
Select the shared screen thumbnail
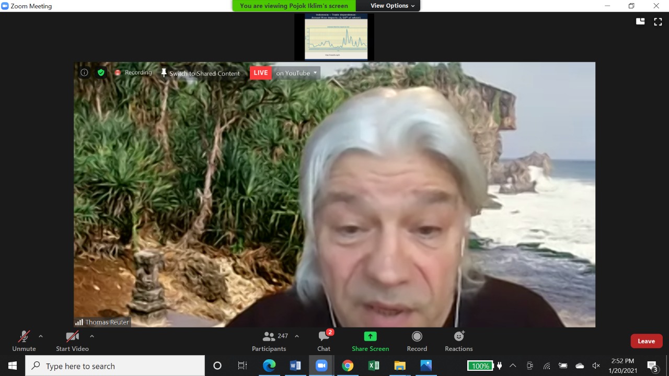[336, 37]
